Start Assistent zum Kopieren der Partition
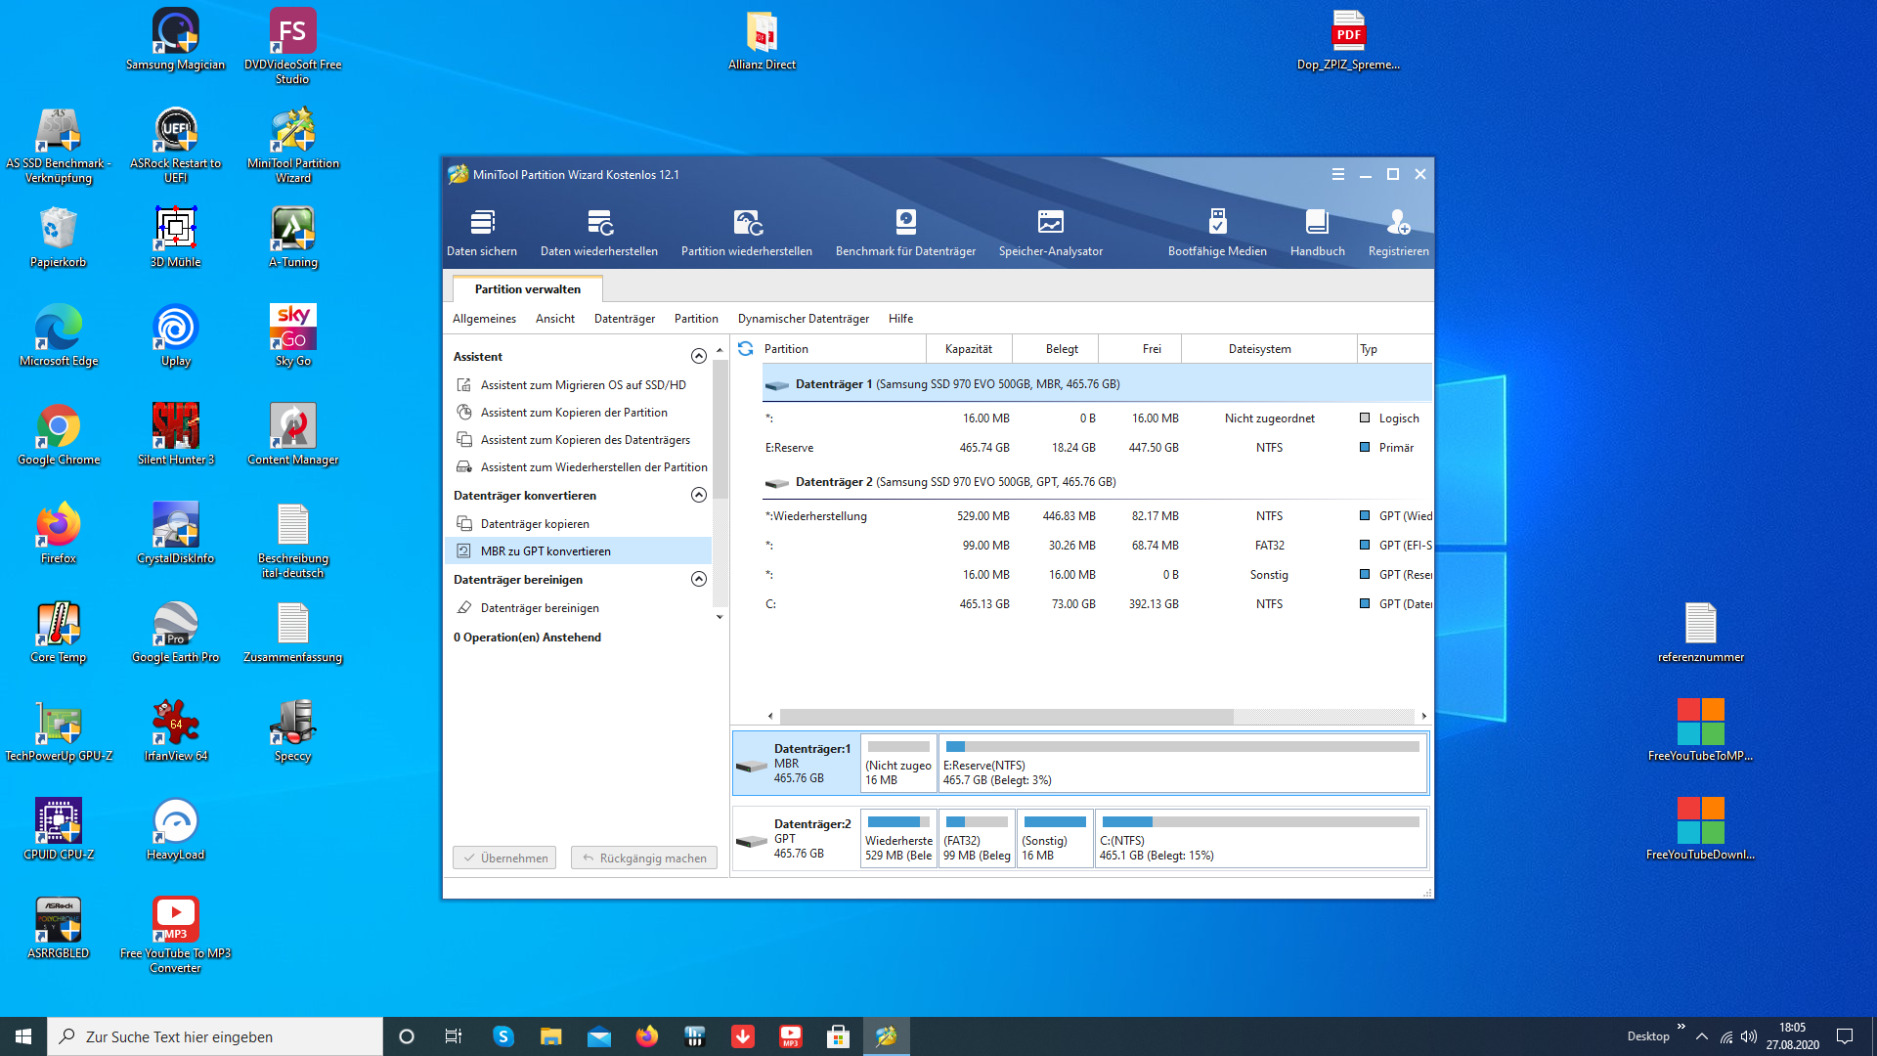The height and width of the screenshot is (1056, 1877). coord(574,413)
